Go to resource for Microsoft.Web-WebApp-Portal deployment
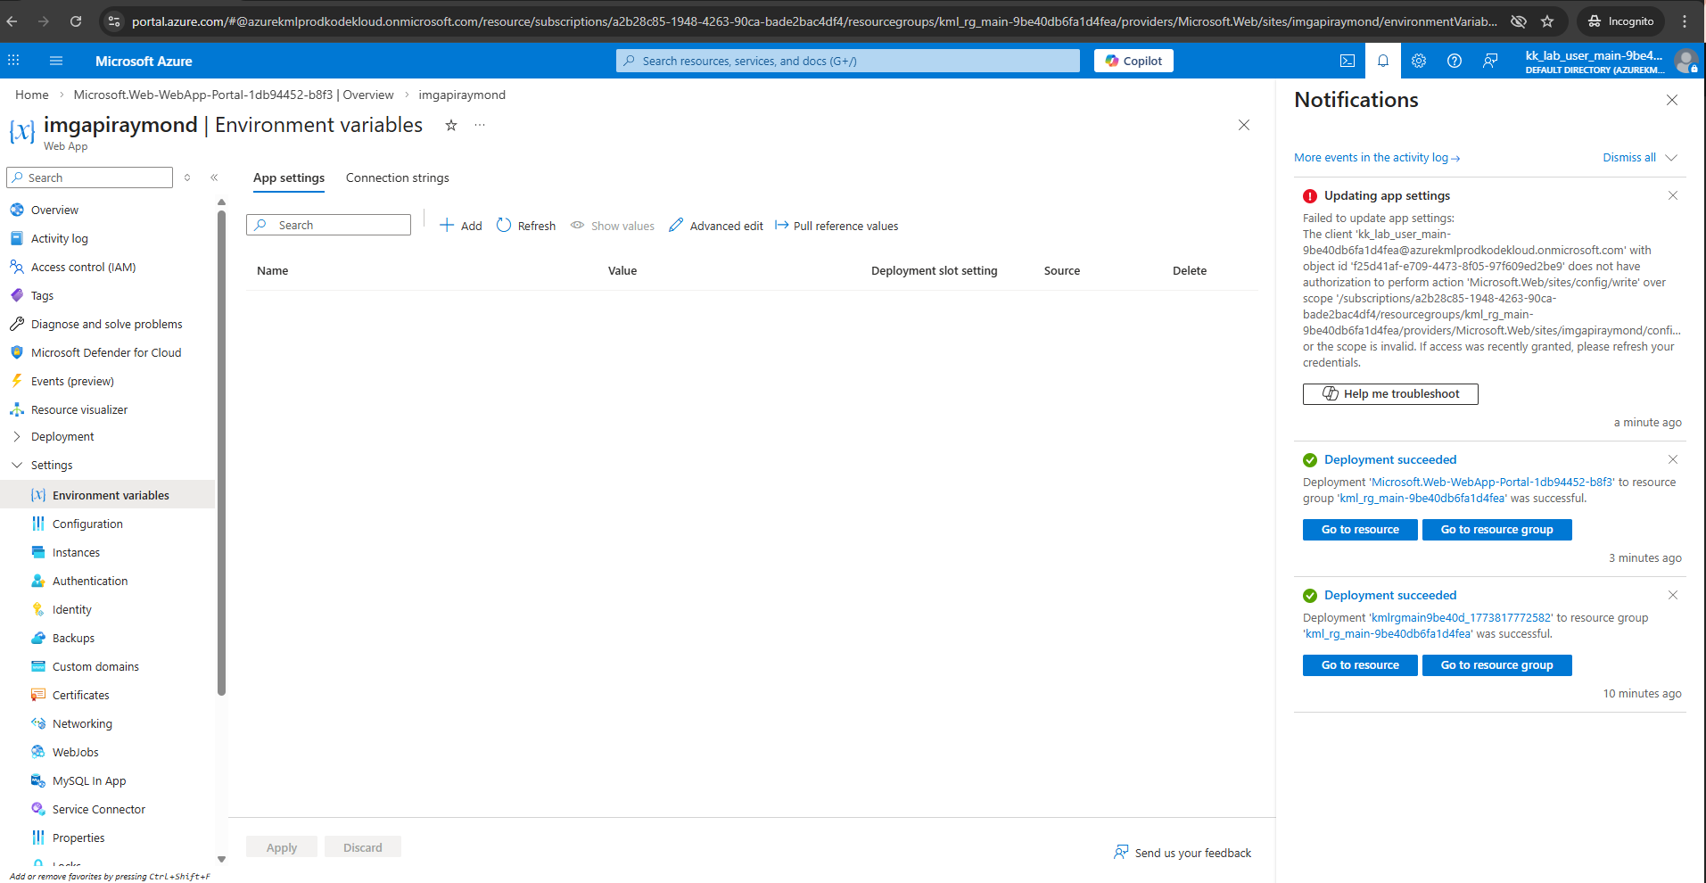 tap(1360, 530)
